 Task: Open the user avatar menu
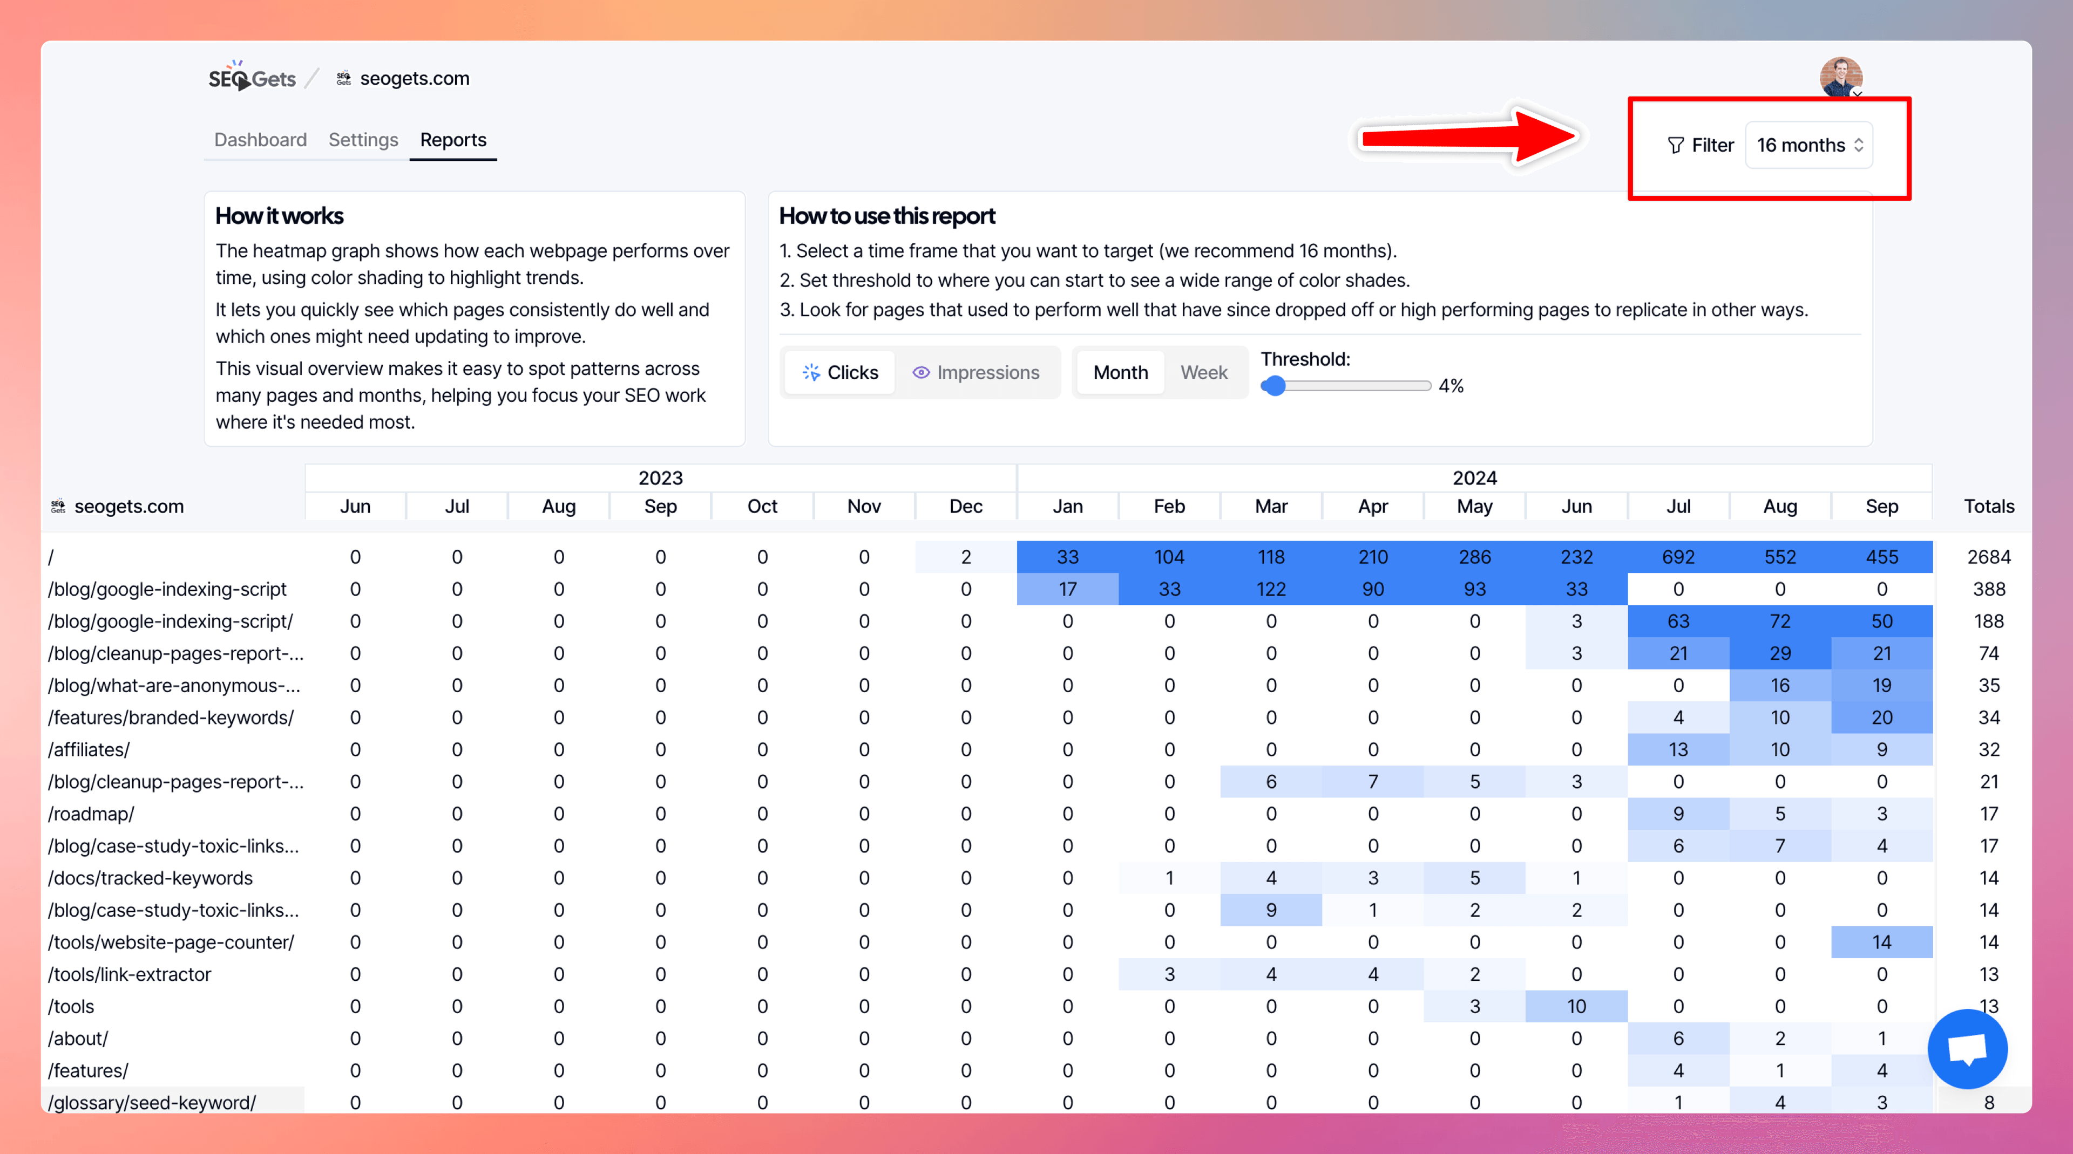pos(1840,77)
